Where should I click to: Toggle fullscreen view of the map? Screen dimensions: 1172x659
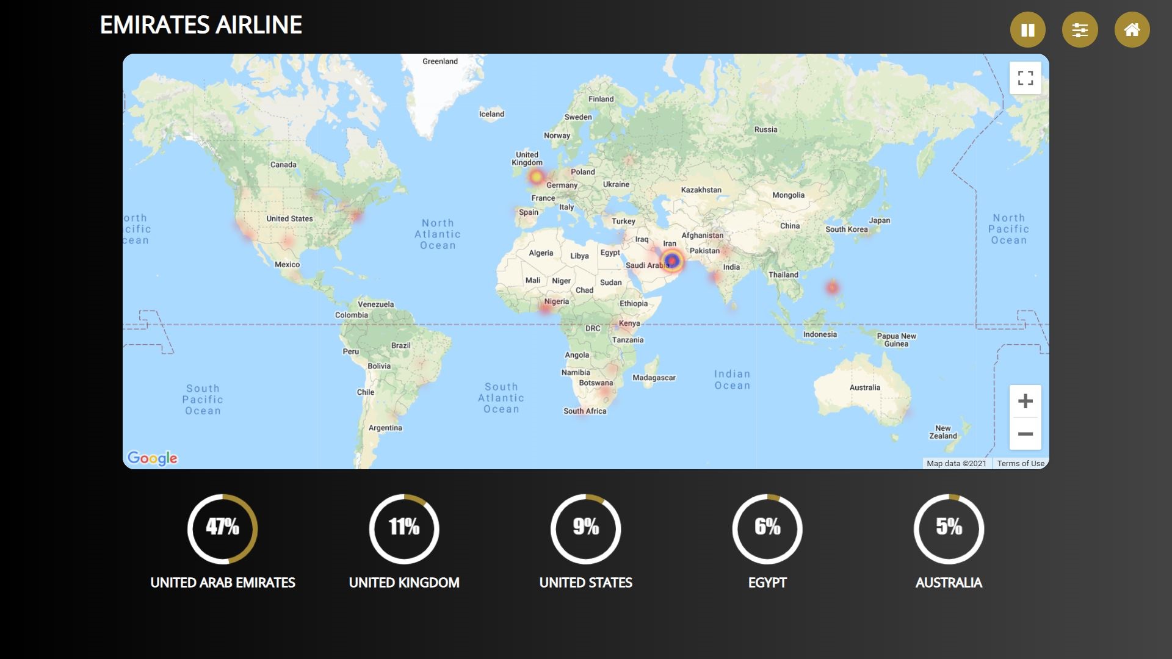coord(1025,78)
